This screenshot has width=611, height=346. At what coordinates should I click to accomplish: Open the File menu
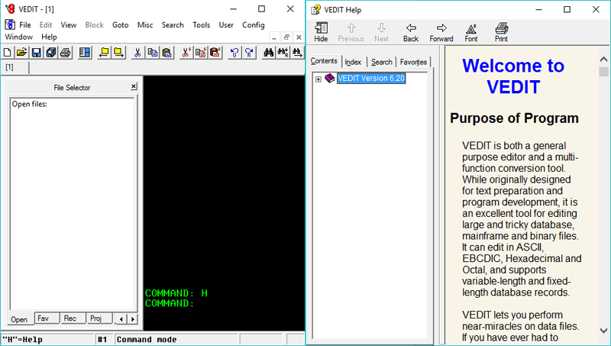click(25, 25)
